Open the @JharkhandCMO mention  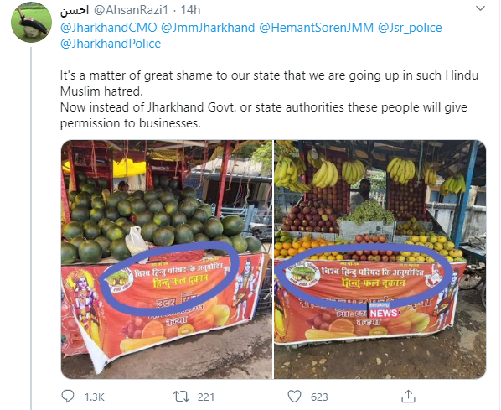(x=109, y=28)
